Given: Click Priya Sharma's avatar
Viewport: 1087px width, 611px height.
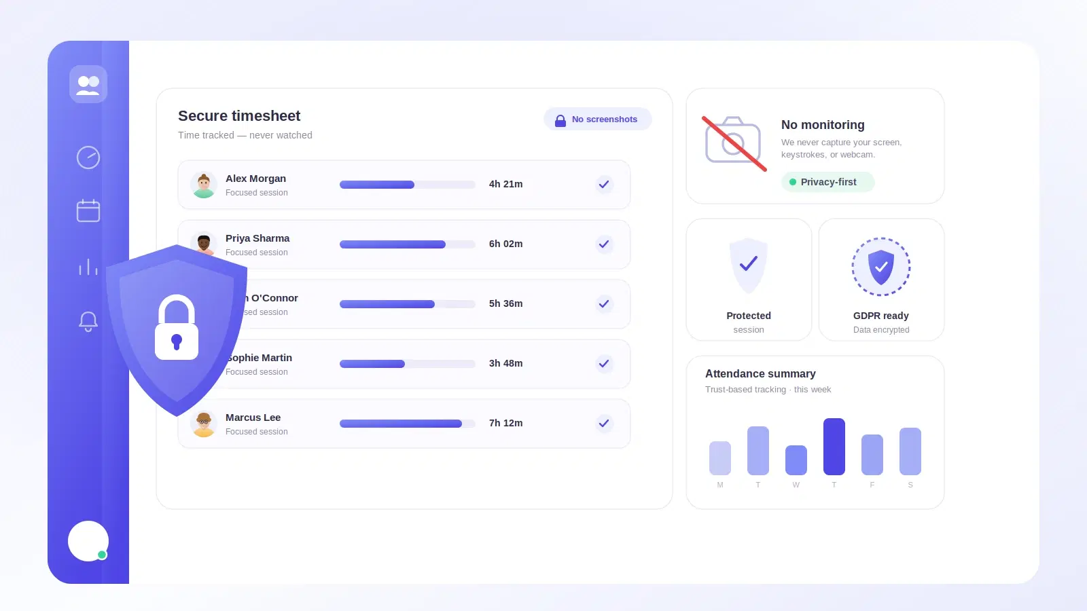Looking at the screenshot, I should click(204, 244).
